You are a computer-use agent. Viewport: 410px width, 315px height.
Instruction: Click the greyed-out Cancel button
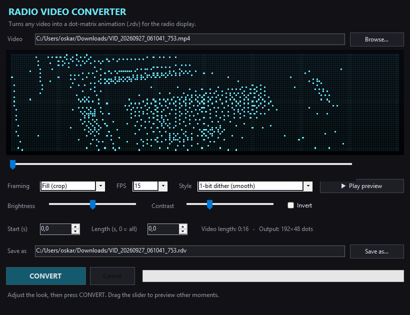(112, 276)
